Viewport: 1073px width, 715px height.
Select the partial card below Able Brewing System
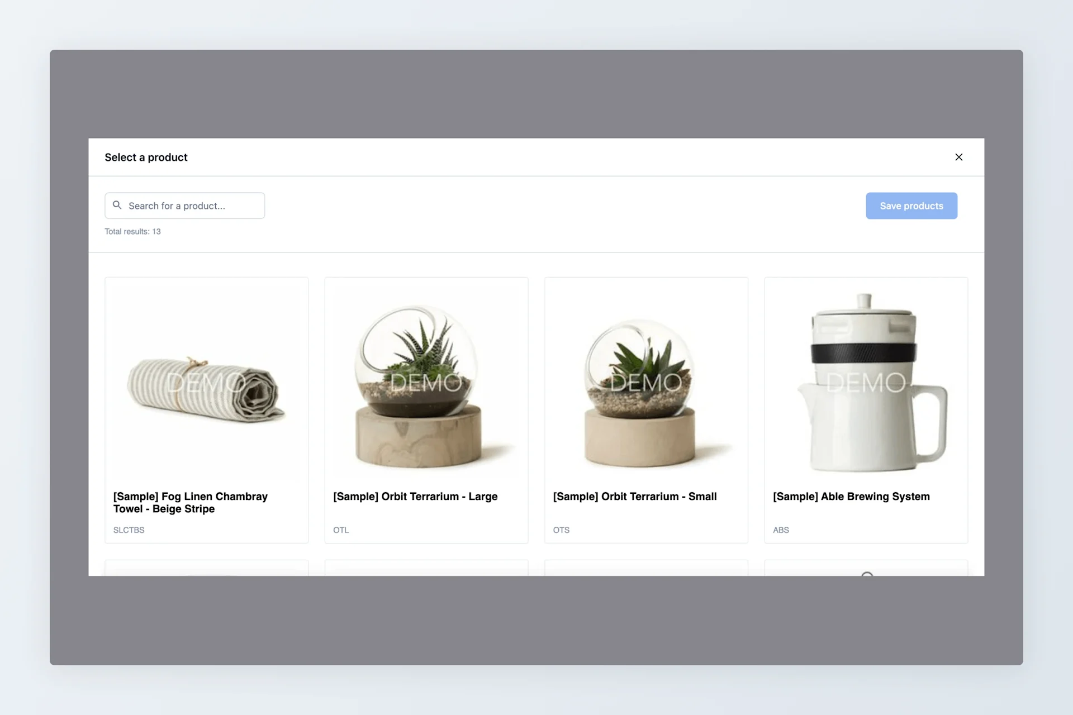coord(866,568)
